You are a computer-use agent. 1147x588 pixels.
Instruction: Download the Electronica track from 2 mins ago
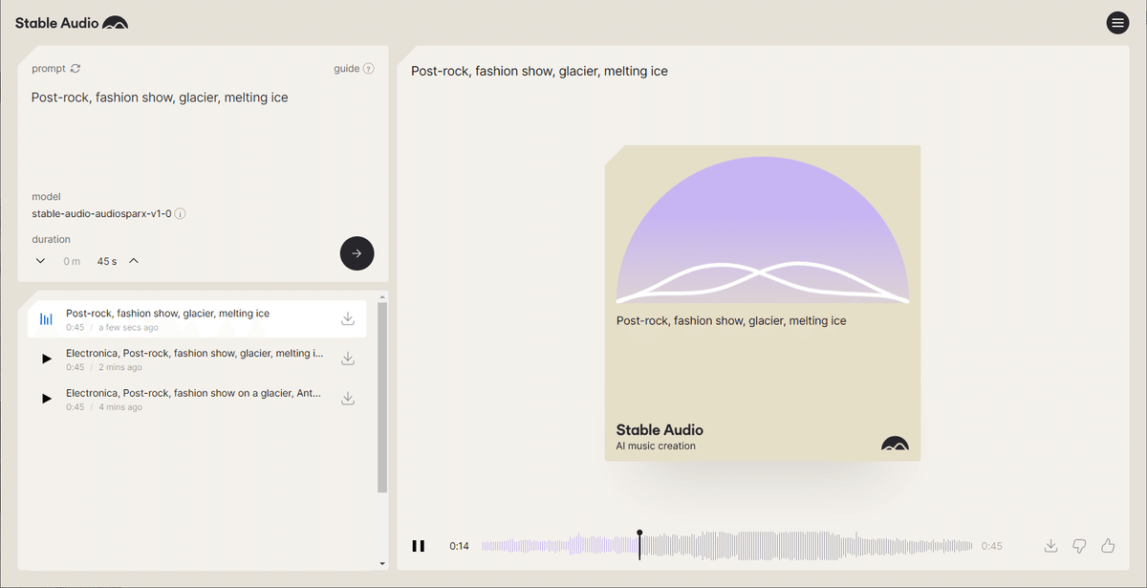(348, 359)
